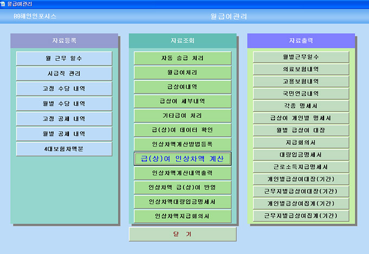Viewport: 369px width, 254px height.
Task: Click the 월별 공제 내역 button
Action: 64,134
